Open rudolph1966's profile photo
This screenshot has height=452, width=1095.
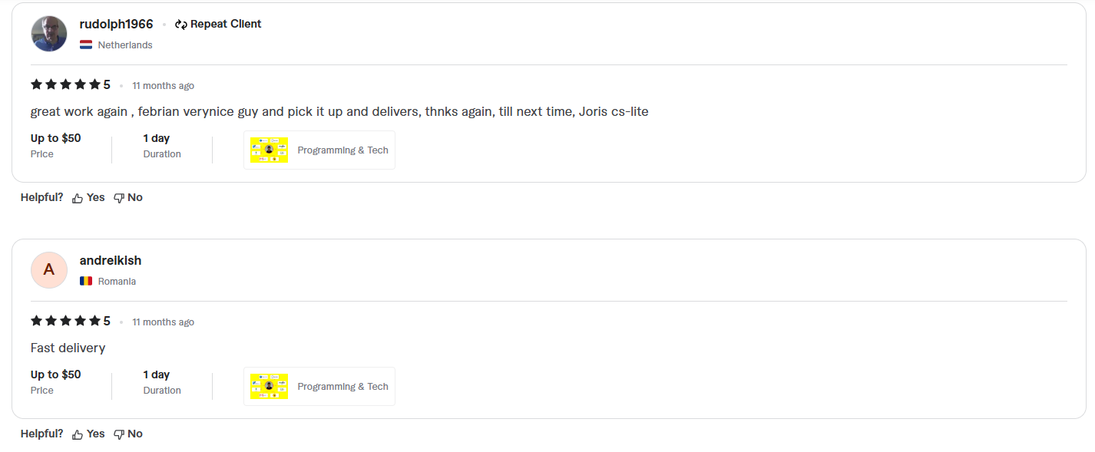(48, 34)
